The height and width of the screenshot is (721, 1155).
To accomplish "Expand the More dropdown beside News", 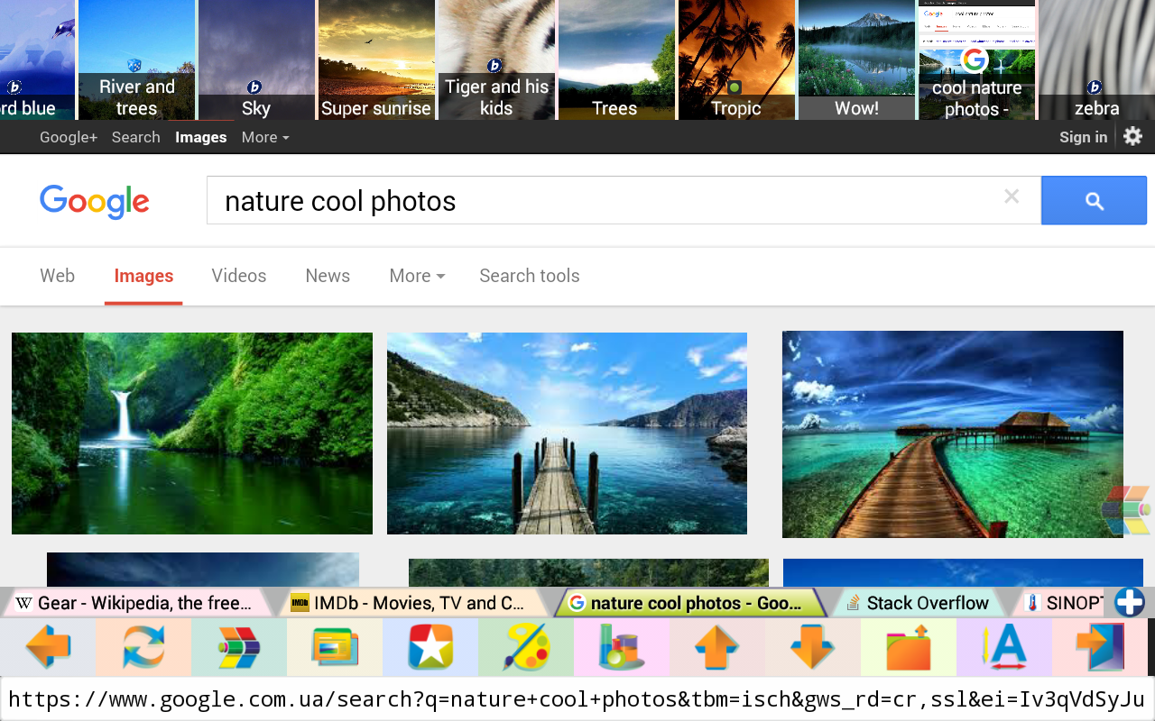I will [417, 276].
